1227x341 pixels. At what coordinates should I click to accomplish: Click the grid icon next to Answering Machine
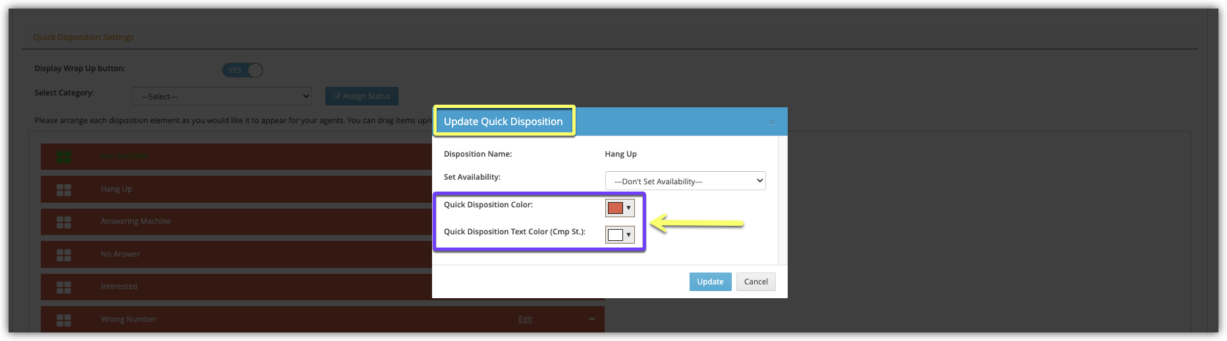[x=64, y=222]
